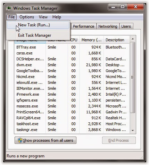Select the igfxpers.exe process
Viewport: 149px width, 165px height.
(72, 100)
